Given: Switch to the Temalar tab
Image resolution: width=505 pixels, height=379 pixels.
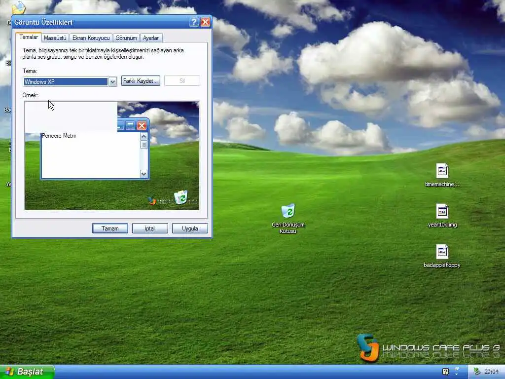Looking at the screenshot, I should [x=29, y=37].
